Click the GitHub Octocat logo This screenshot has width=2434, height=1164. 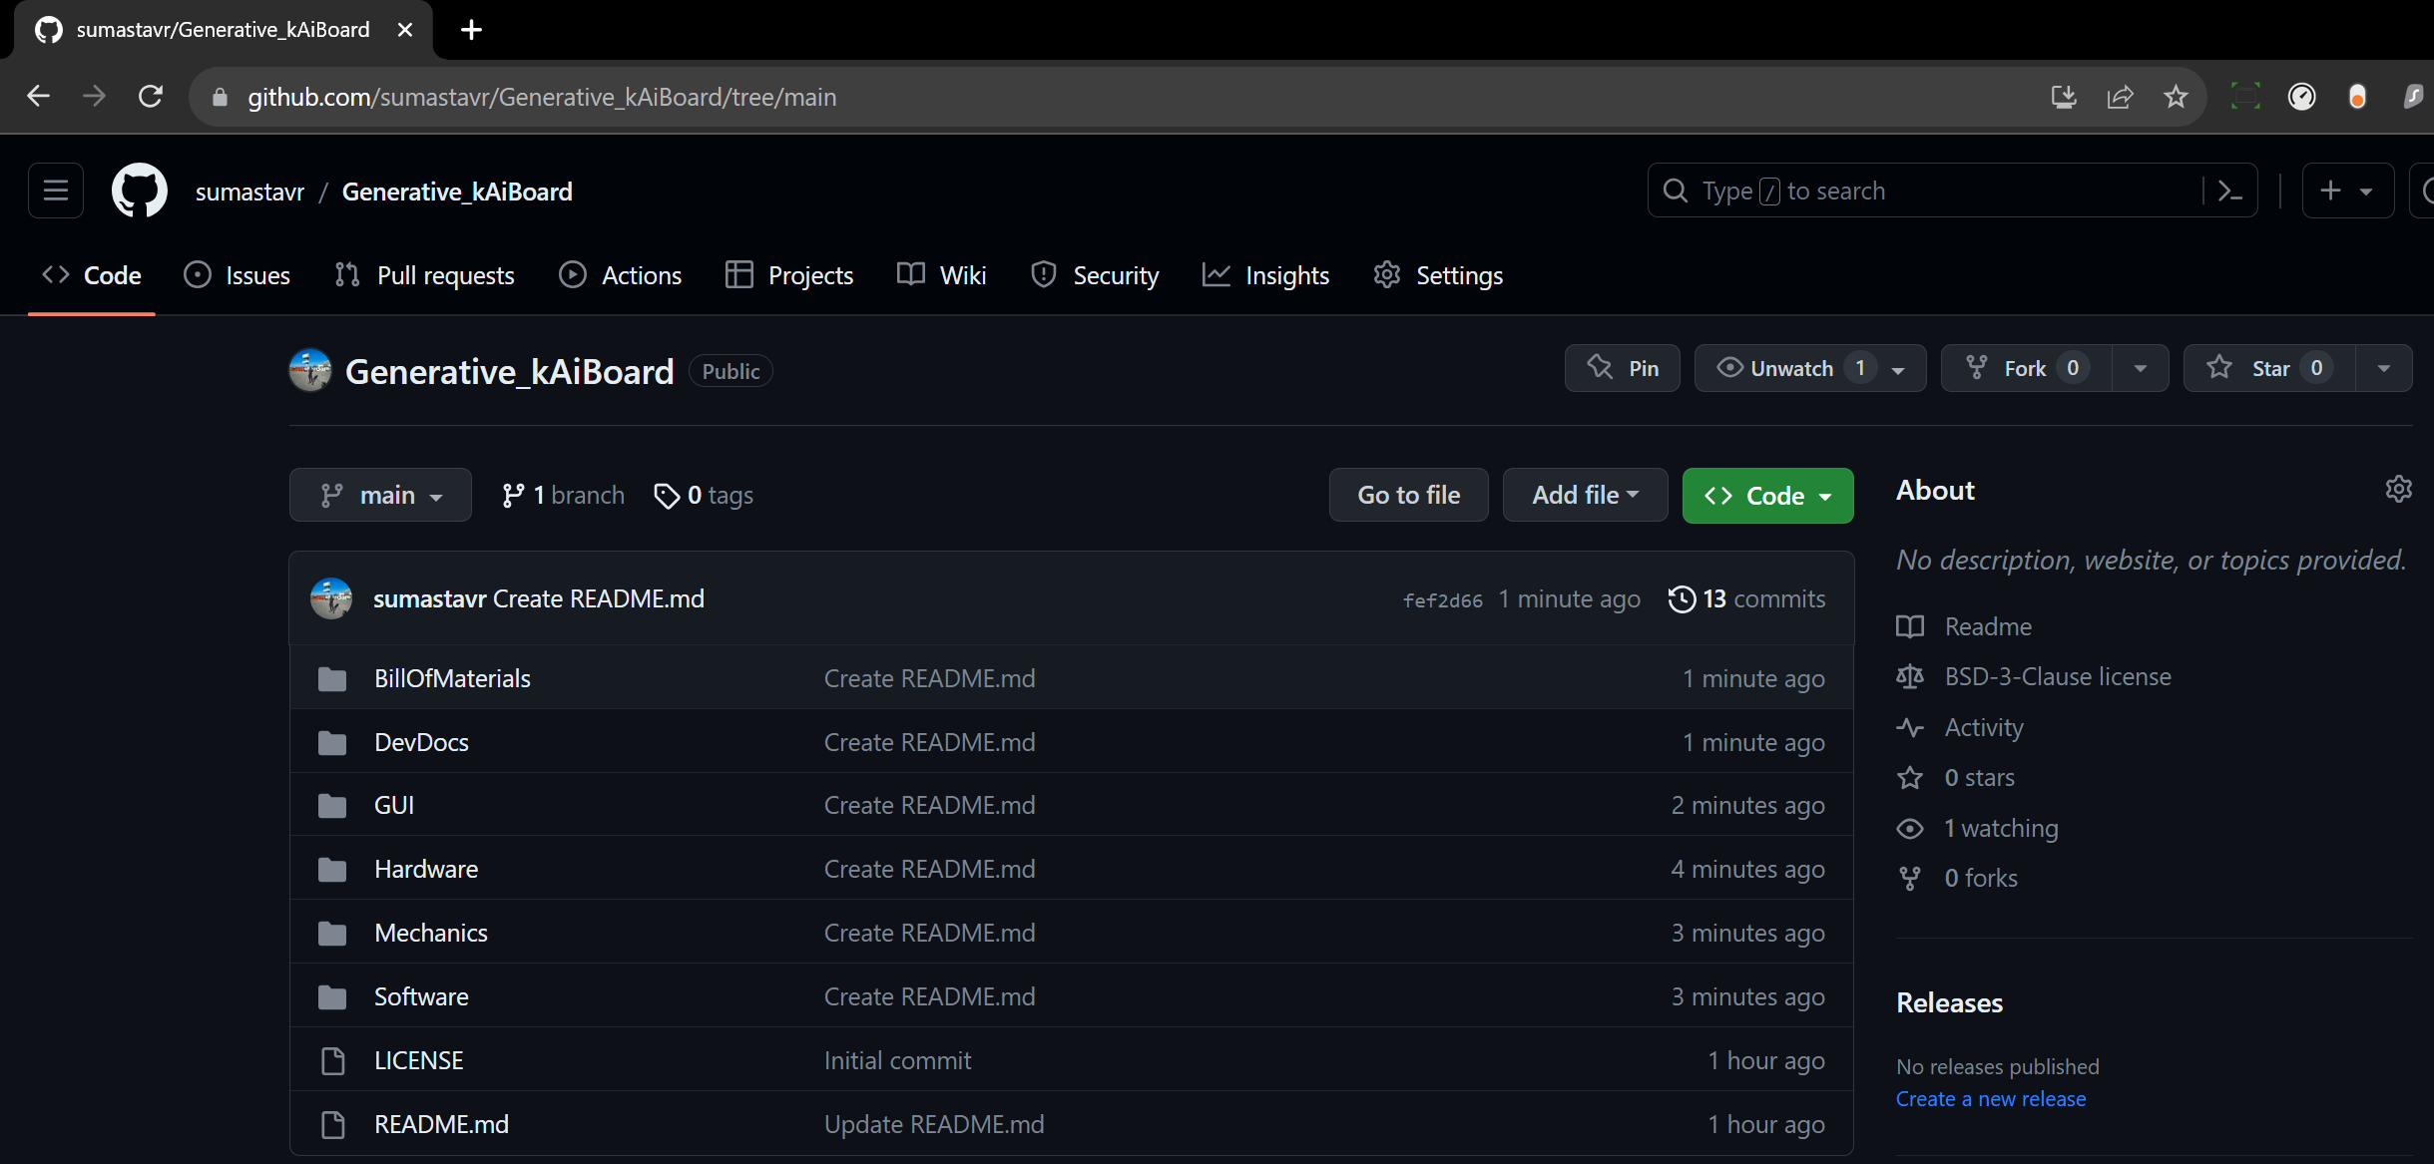click(x=139, y=191)
